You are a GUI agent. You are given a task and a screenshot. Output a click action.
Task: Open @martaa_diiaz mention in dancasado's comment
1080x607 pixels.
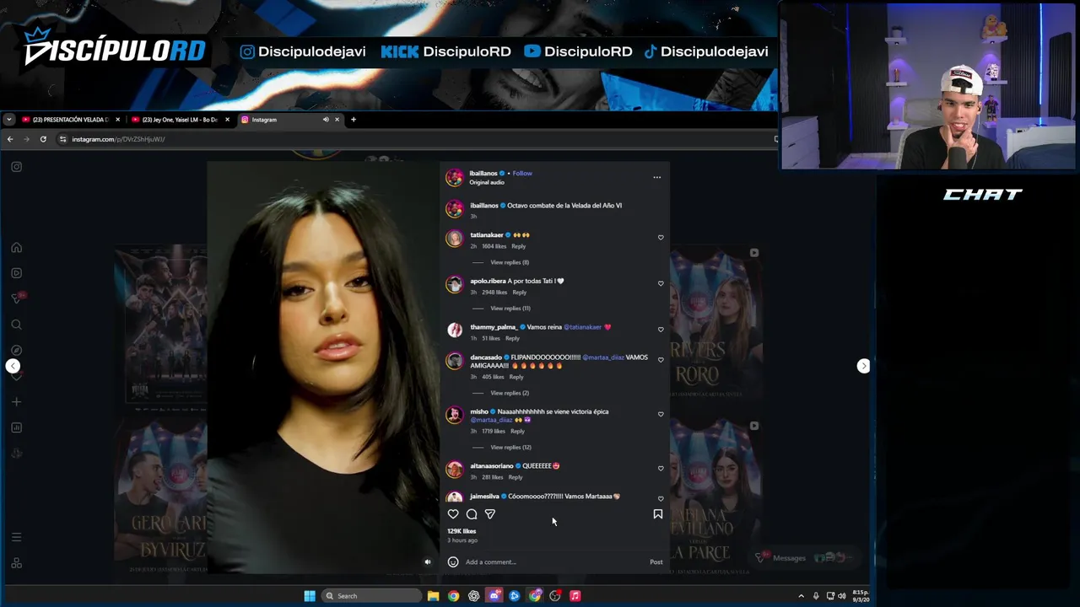point(603,357)
